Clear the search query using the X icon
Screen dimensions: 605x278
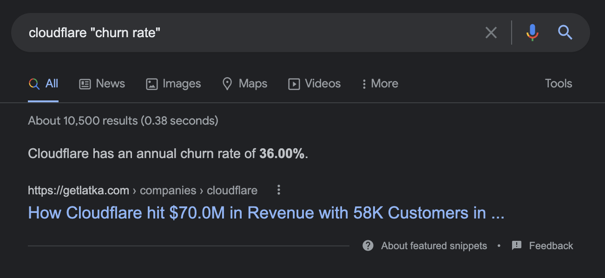click(491, 33)
